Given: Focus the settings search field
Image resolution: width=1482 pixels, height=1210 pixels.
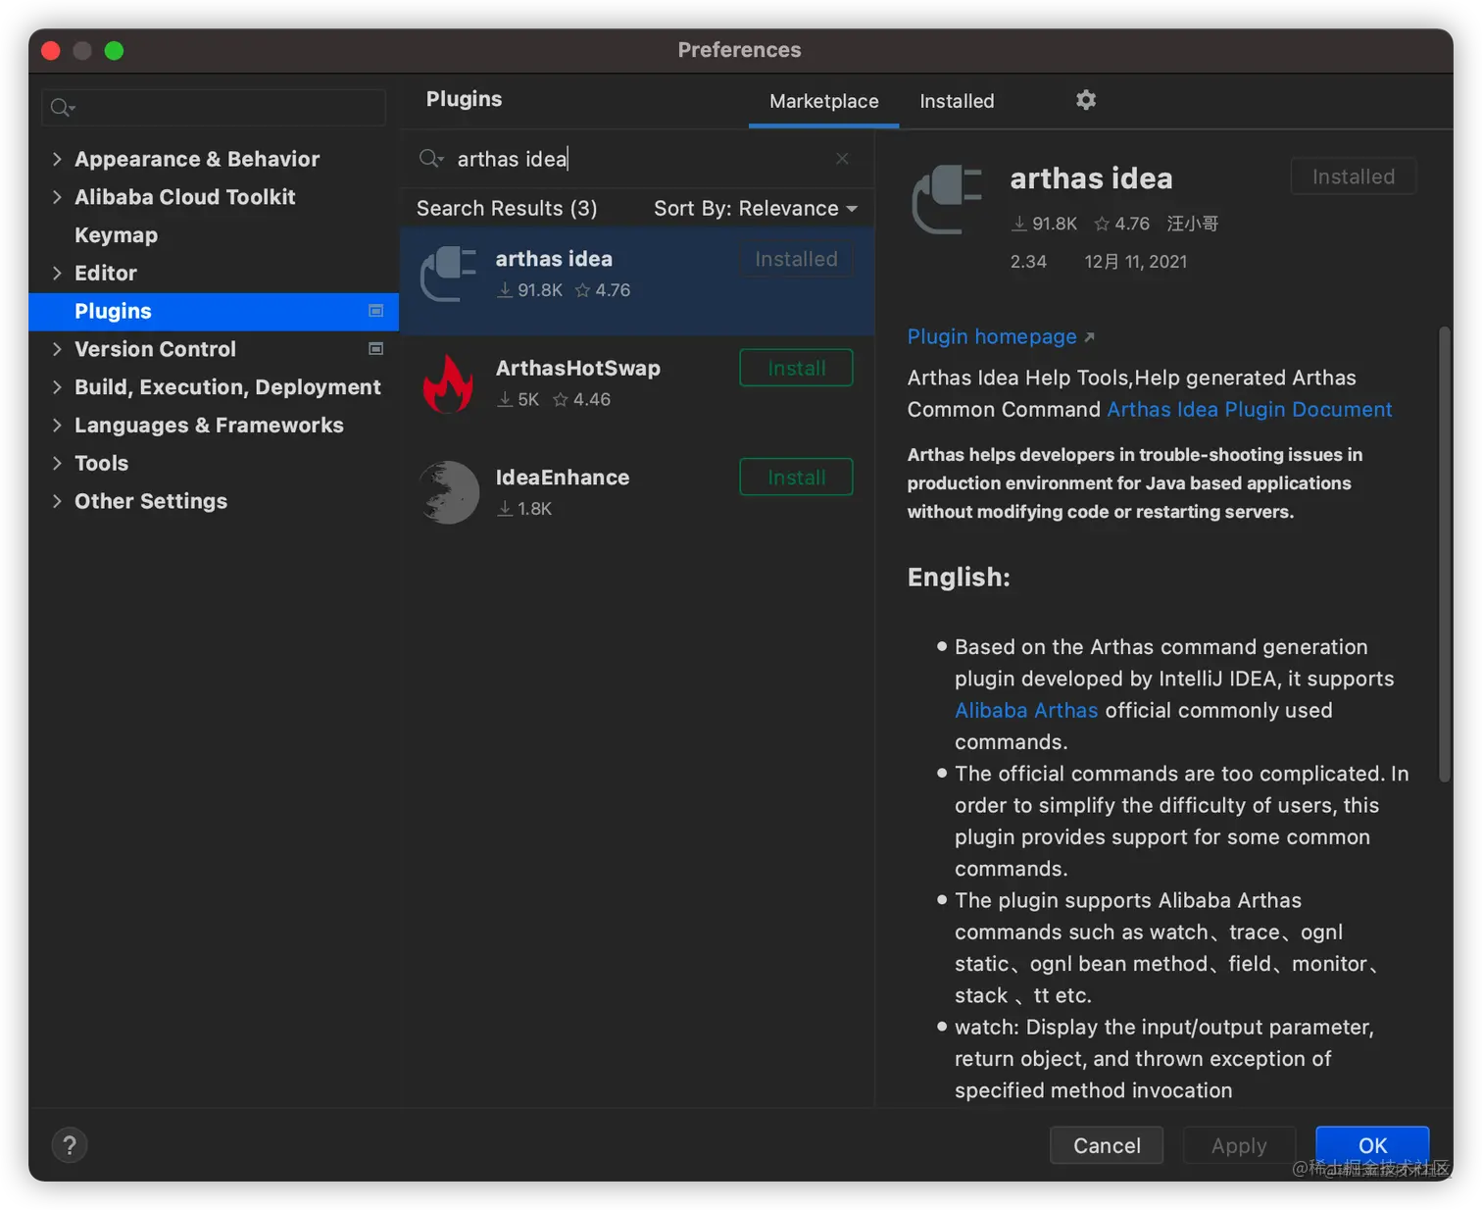Looking at the screenshot, I should 214,107.
